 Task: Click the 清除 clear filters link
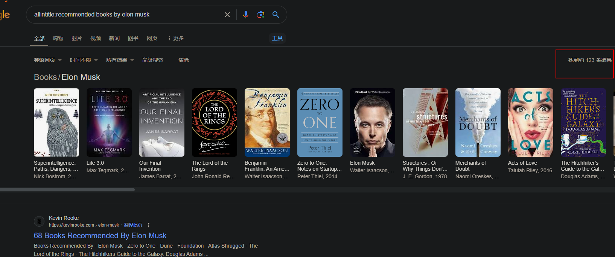pyautogui.click(x=183, y=60)
